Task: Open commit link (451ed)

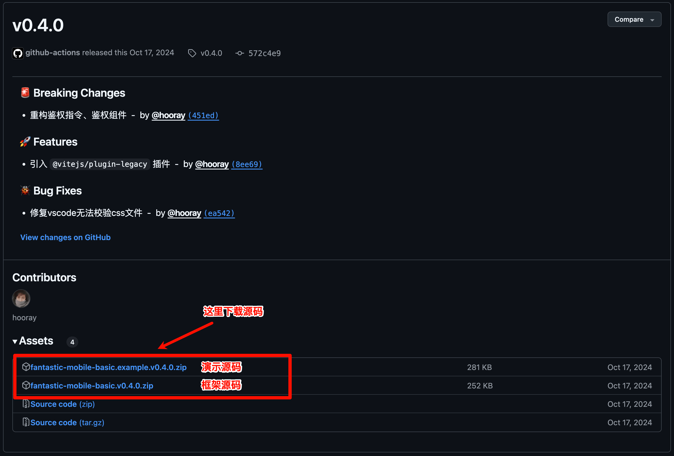Action: pyautogui.click(x=203, y=115)
